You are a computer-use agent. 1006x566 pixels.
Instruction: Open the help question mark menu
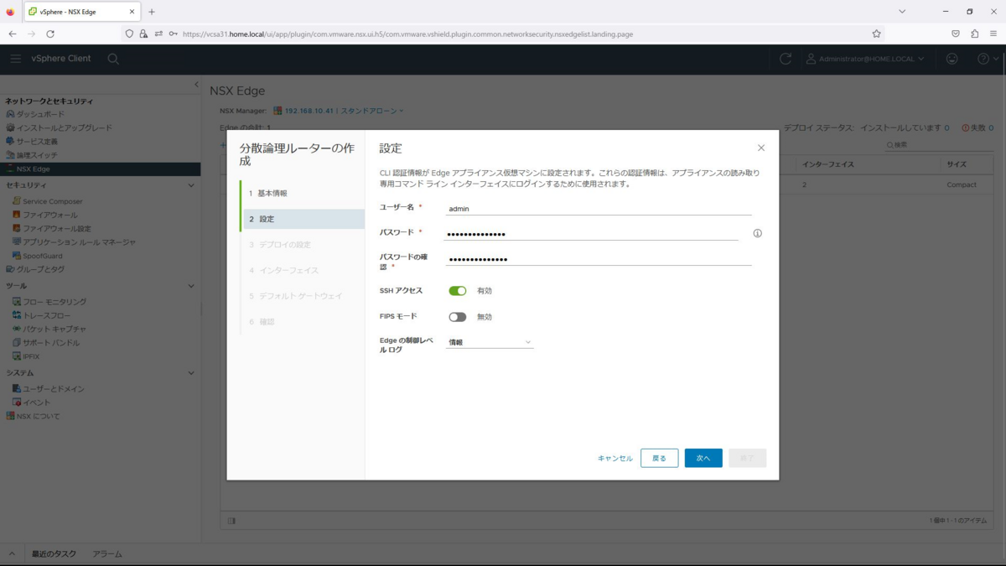(988, 59)
